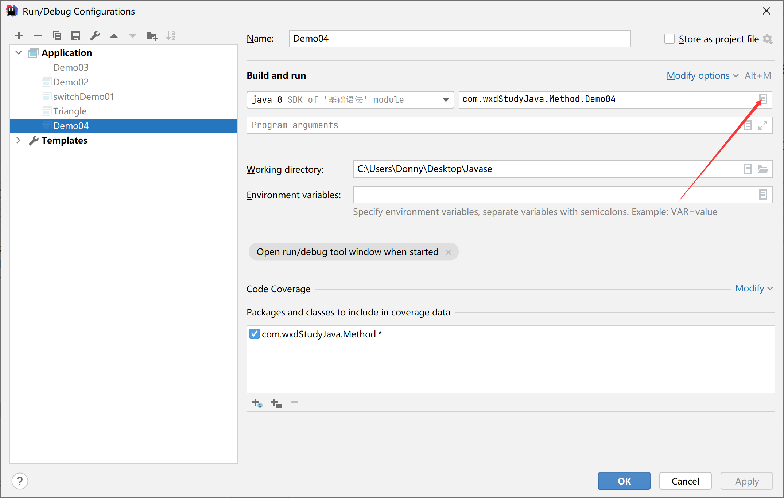The image size is (784, 498).
Task: Browse for main class icon
Action: [x=763, y=99]
